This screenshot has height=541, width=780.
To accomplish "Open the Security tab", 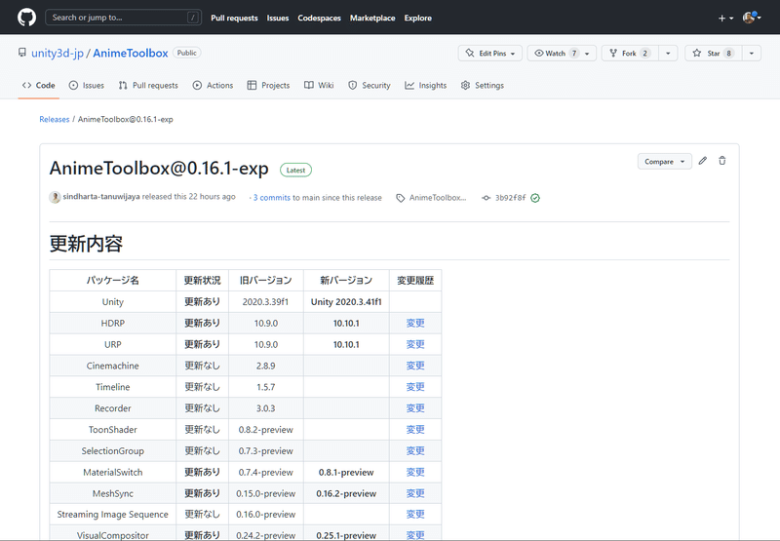I will pyautogui.click(x=370, y=85).
